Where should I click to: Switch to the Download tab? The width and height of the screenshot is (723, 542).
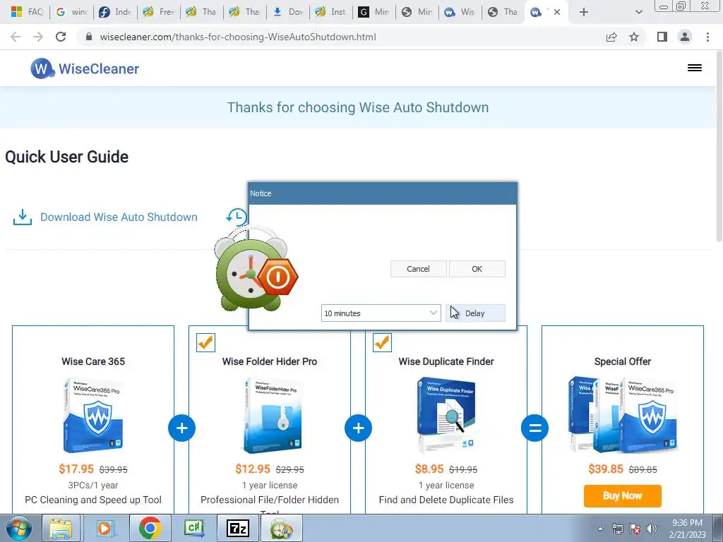[289, 12]
